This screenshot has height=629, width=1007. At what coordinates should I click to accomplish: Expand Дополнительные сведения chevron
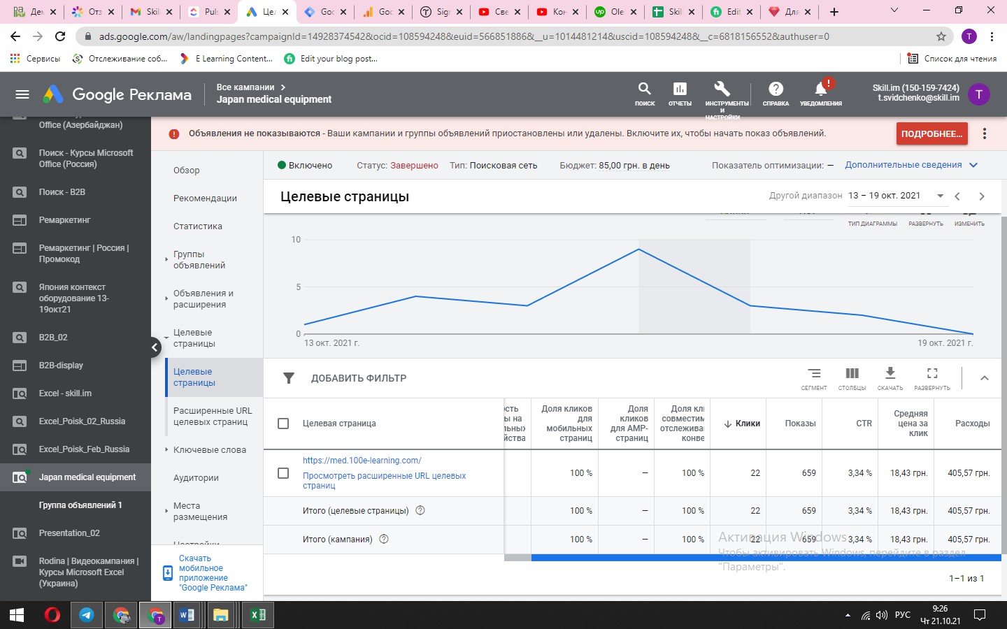click(973, 165)
